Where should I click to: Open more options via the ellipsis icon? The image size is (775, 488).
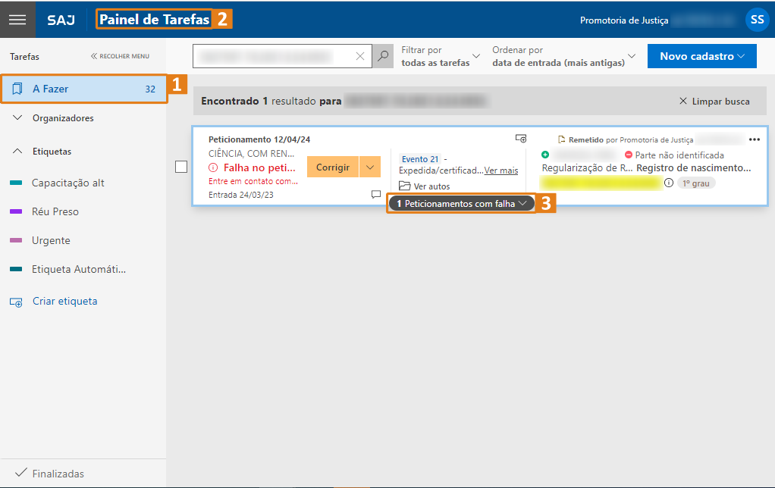[x=755, y=139]
